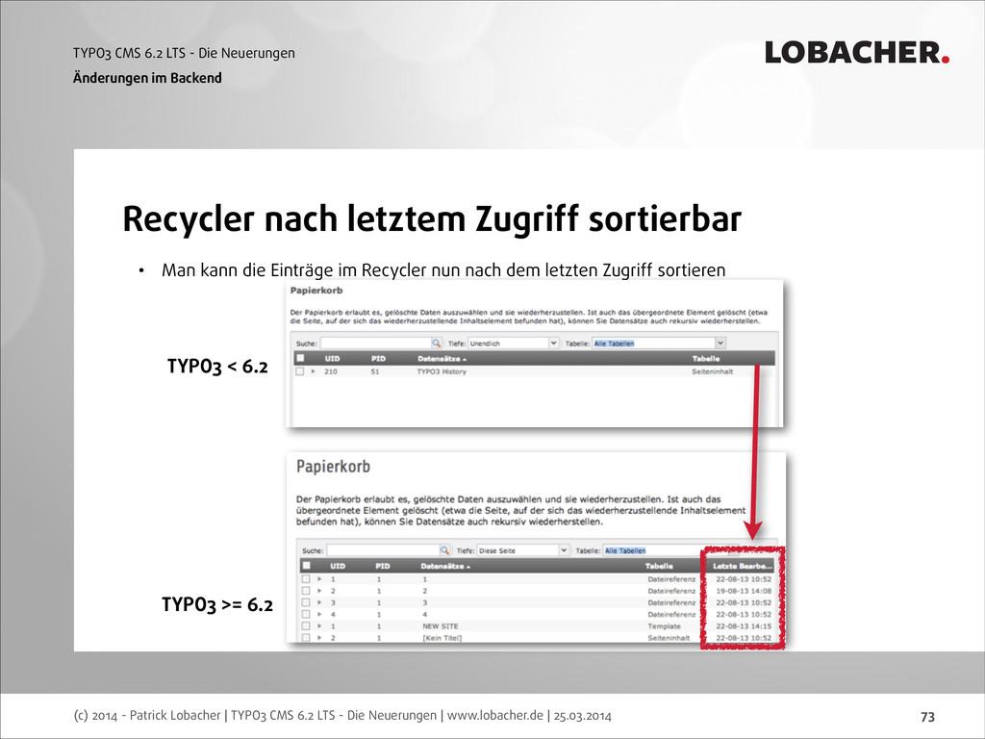Screen dimensions: 985x739
Task: Check the box for the NEW SITE row
Action: (x=306, y=625)
